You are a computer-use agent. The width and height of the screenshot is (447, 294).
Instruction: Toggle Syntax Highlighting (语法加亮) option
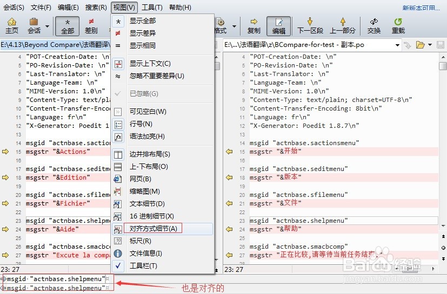(163, 136)
